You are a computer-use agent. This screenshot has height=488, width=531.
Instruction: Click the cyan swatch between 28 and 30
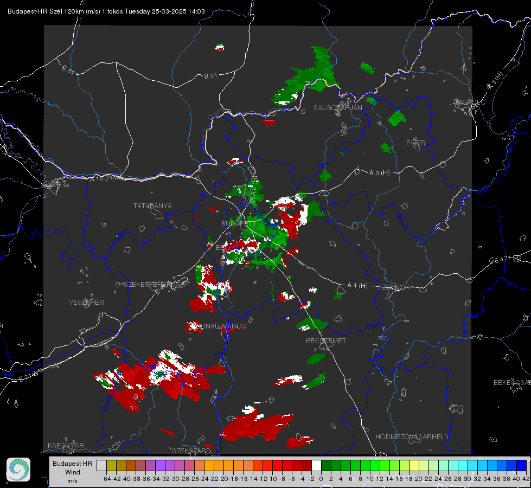click(463, 465)
